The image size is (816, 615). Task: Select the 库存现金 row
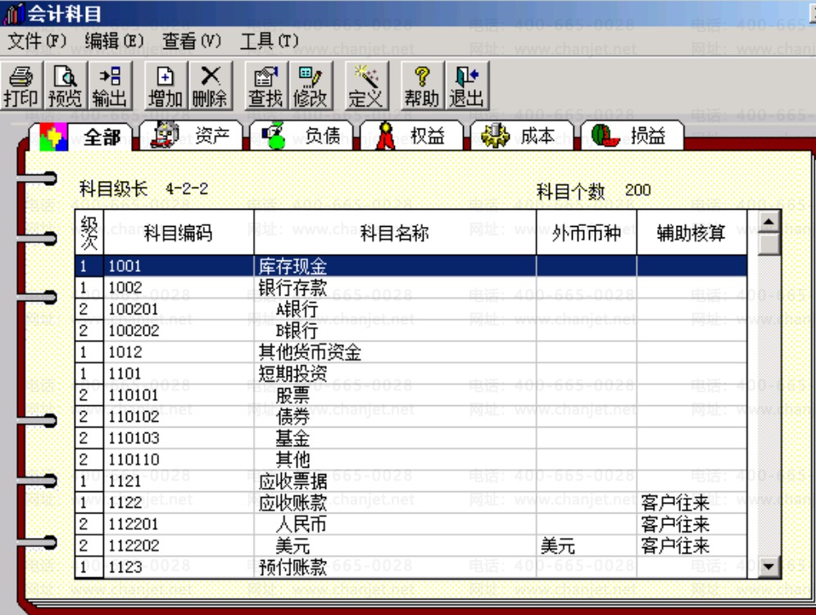click(x=411, y=266)
